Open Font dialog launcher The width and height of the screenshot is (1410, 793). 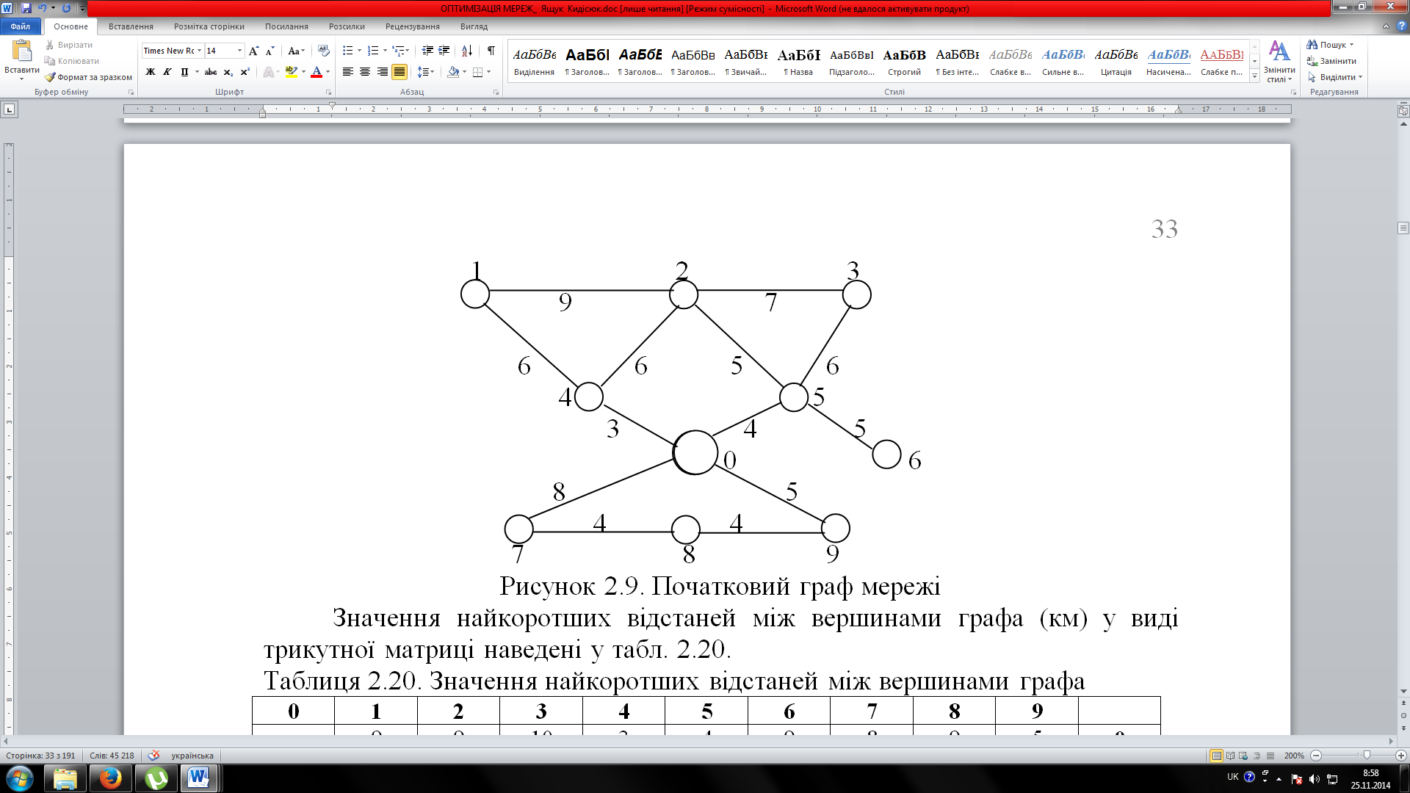click(328, 93)
